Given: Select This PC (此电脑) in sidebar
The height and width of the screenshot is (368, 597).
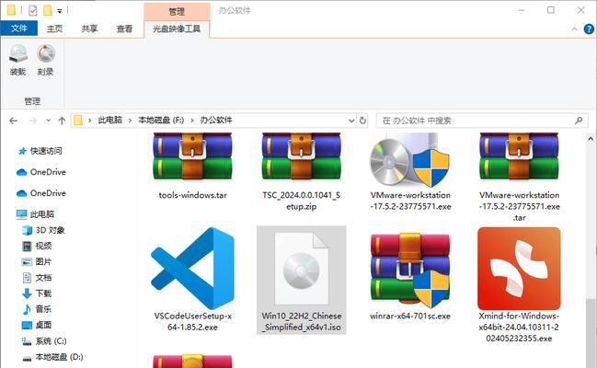Looking at the screenshot, I should [36, 214].
